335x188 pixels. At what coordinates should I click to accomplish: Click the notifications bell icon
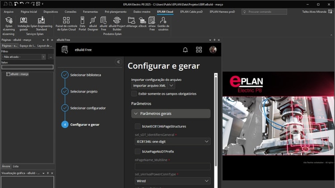[185, 50]
